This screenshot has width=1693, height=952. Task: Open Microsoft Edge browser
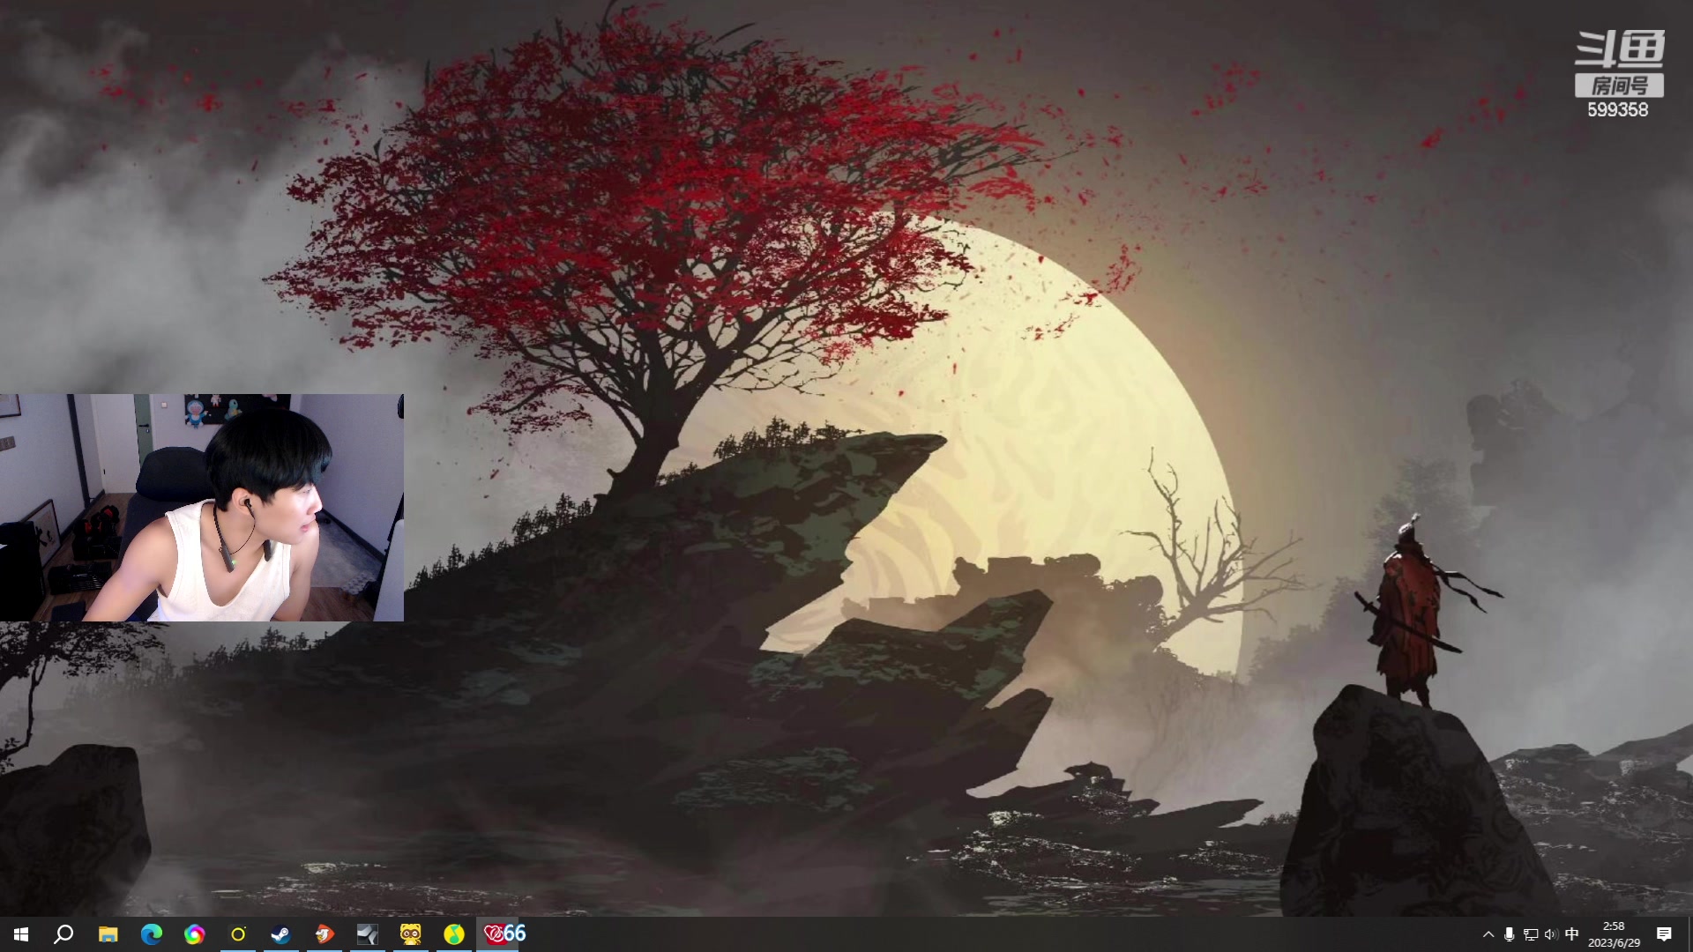pyautogui.click(x=152, y=934)
